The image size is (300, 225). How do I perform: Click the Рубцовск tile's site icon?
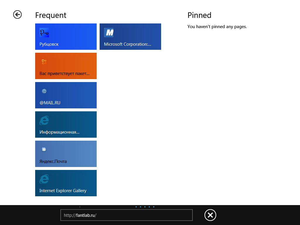point(44,33)
